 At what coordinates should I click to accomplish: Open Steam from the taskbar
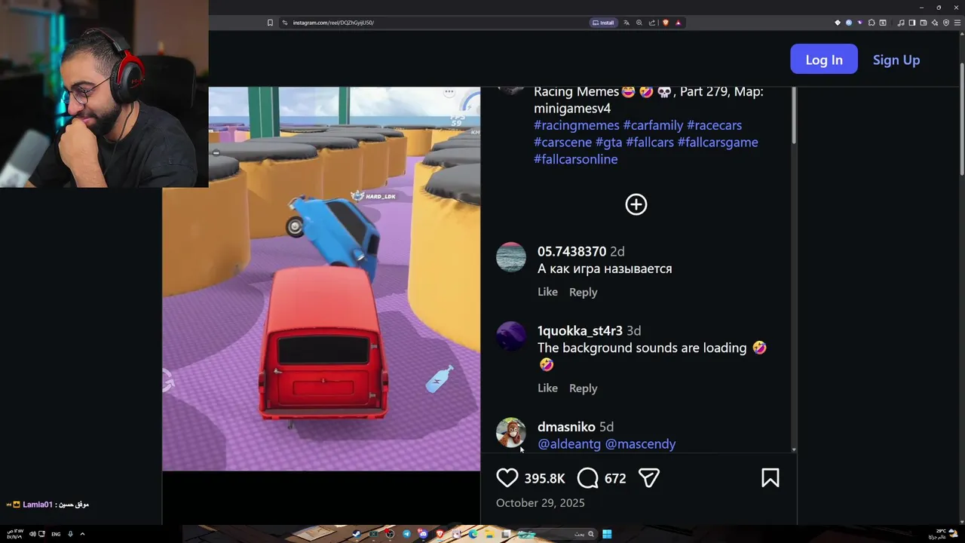(357, 534)
